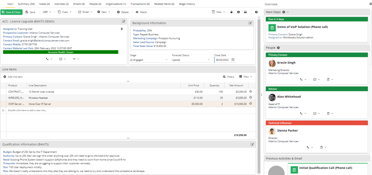Click the print icon in toolbar
372x175 pixels.
pyautogui.click(x=245, y=12)
